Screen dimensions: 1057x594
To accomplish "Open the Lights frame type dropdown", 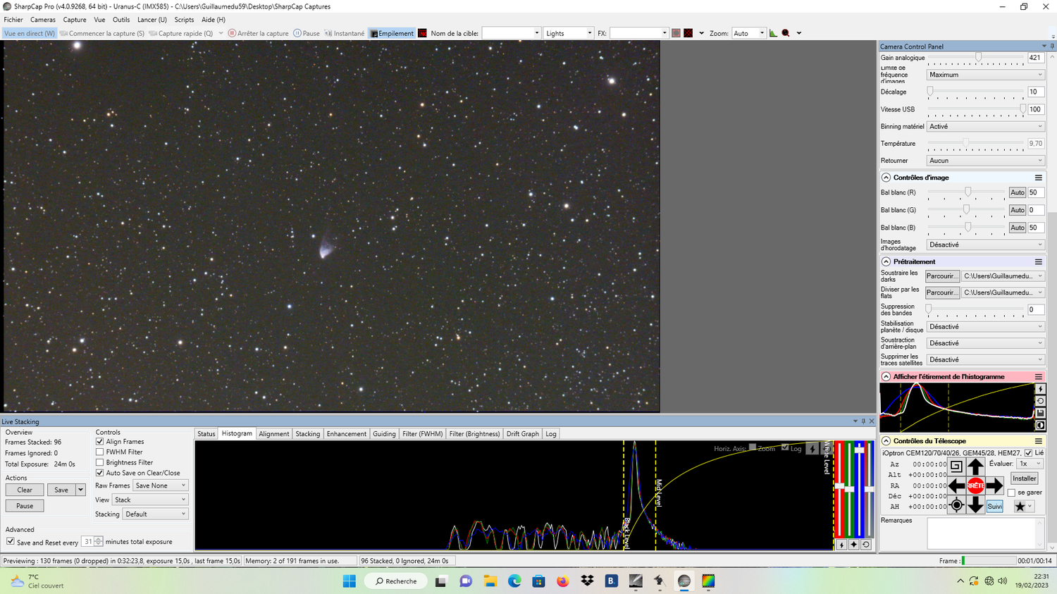I will click(569, 33).
